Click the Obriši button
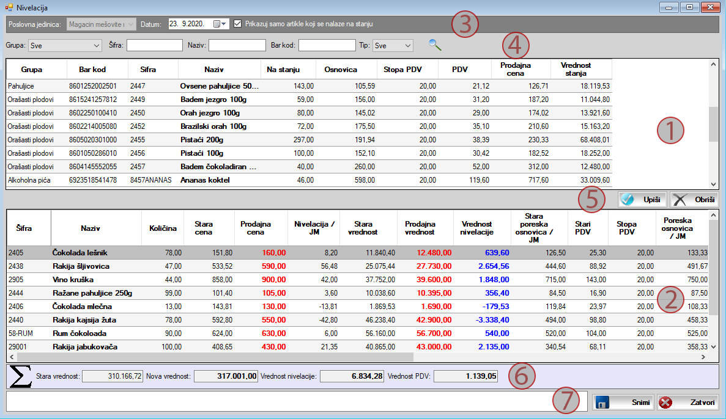This screenshot has width=726, height=419. 694,199
